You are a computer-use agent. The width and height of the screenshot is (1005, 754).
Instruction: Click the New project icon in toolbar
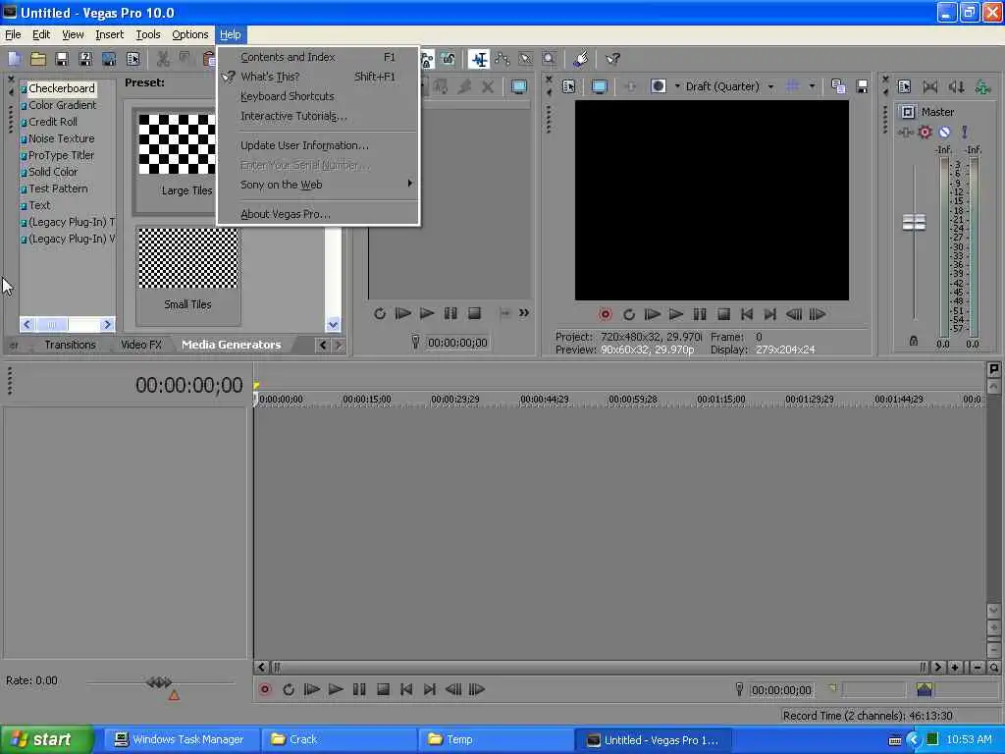coord(14,59)
